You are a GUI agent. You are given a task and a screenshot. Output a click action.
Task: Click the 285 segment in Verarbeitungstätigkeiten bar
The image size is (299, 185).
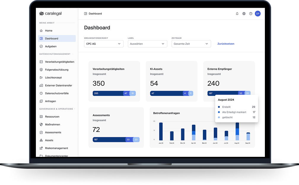pos(108,93)
